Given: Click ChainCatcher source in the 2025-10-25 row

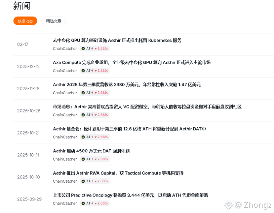Looking at the screenshot, I should coord(65,115).
